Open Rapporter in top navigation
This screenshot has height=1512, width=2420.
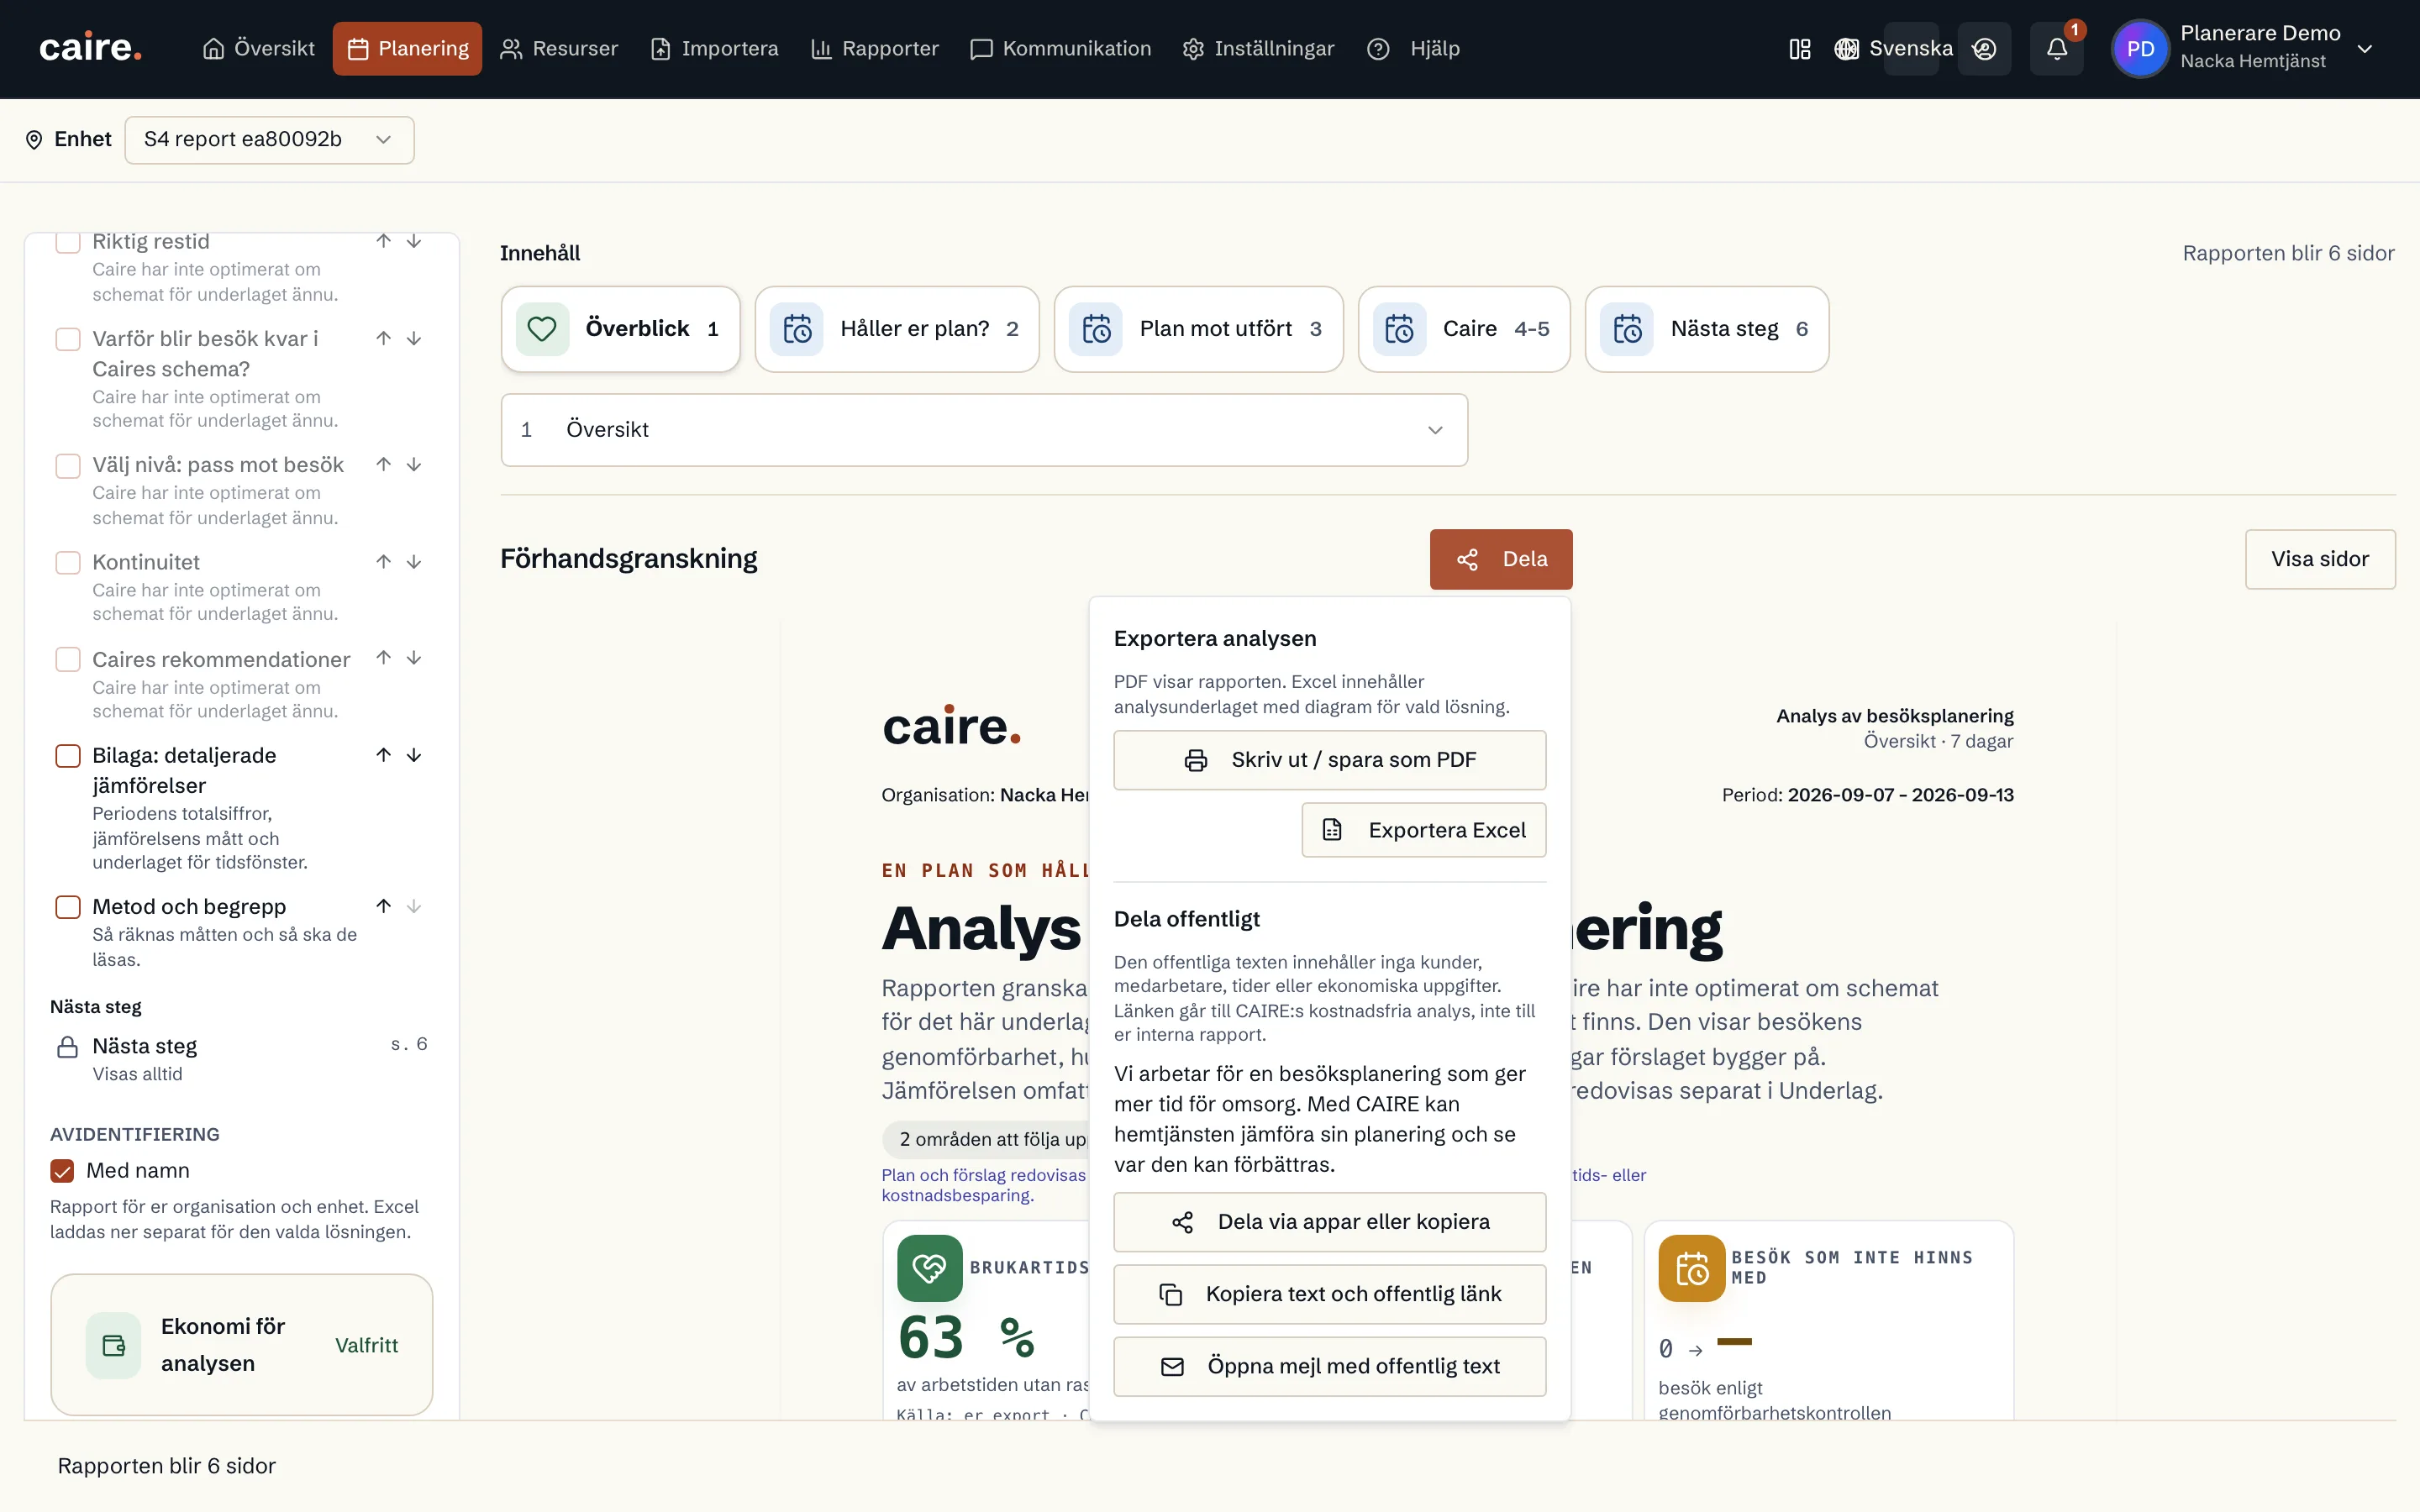[874, 49]
